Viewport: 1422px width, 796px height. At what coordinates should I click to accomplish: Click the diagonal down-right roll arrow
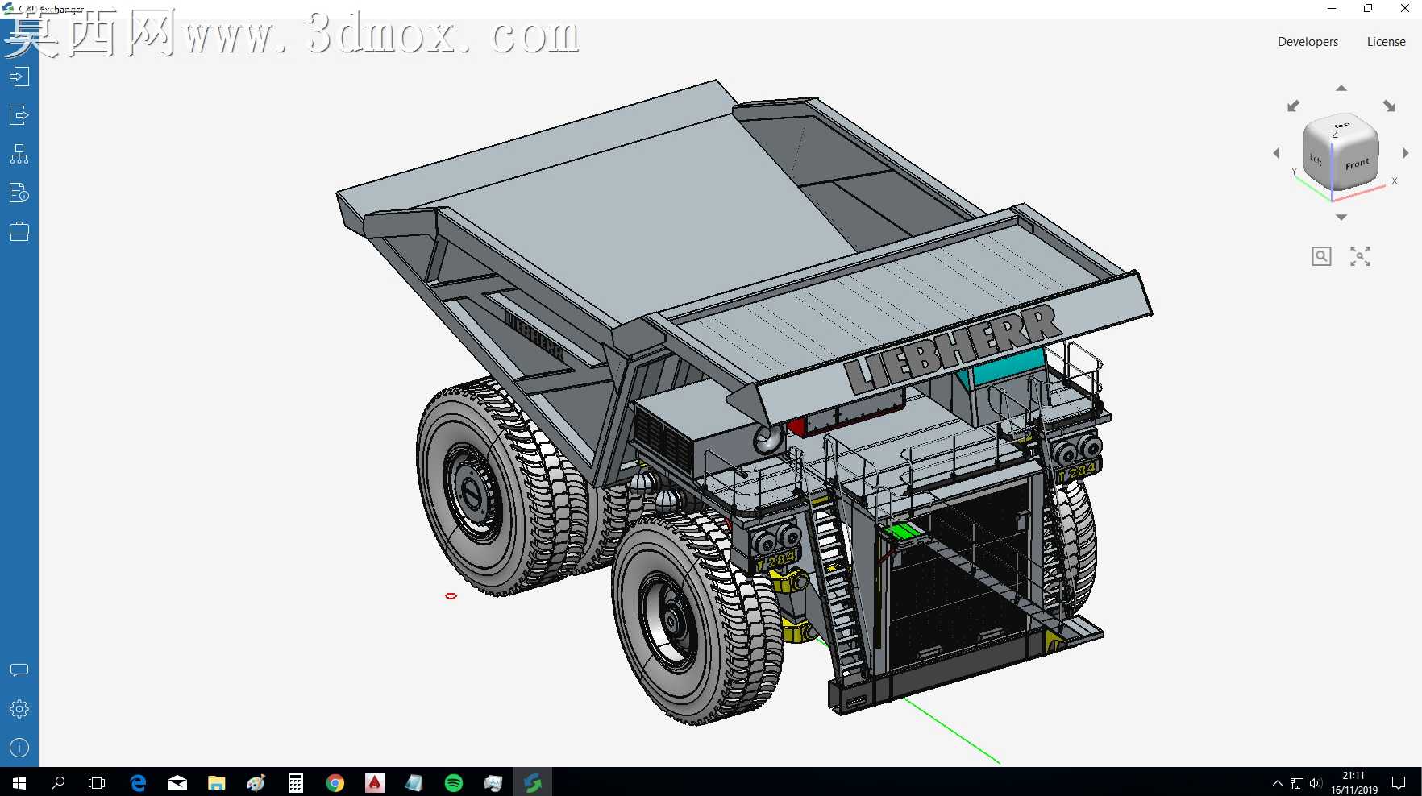pyautogui.click(x=1389, y=106)
